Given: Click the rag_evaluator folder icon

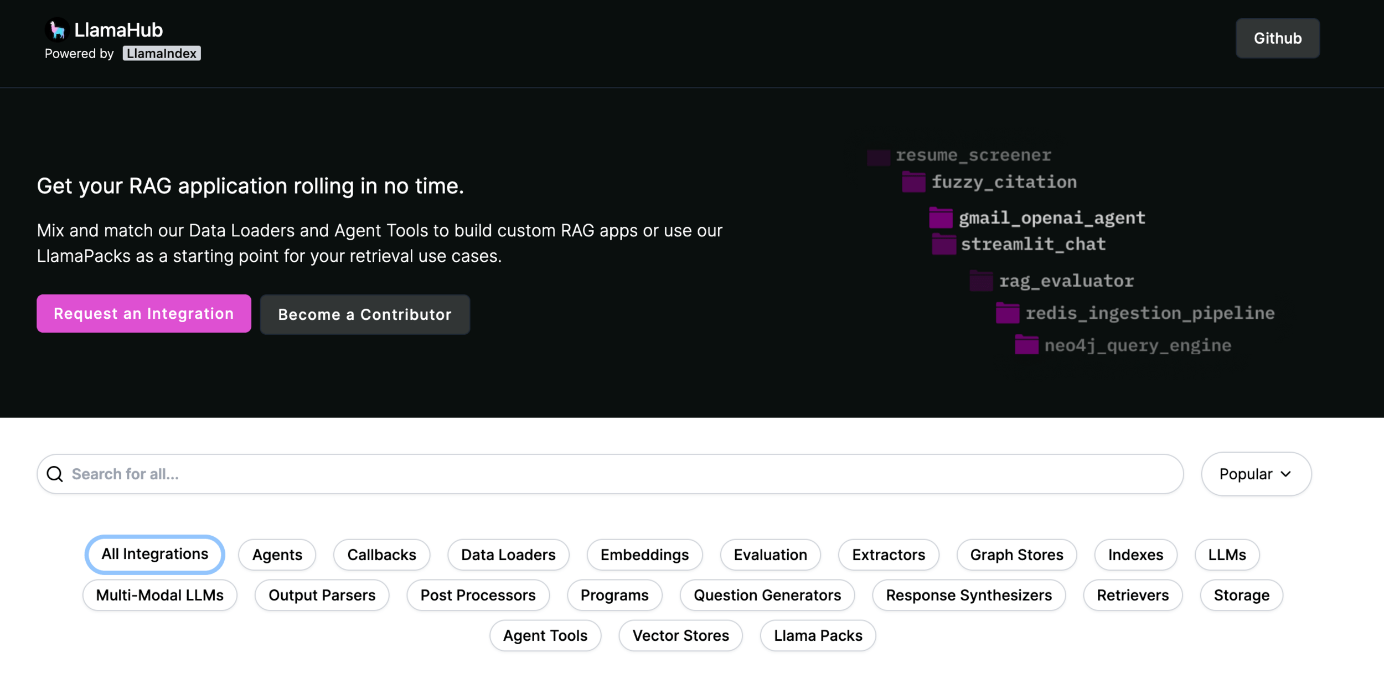Looking at the screenshot, I should point(981,281).
